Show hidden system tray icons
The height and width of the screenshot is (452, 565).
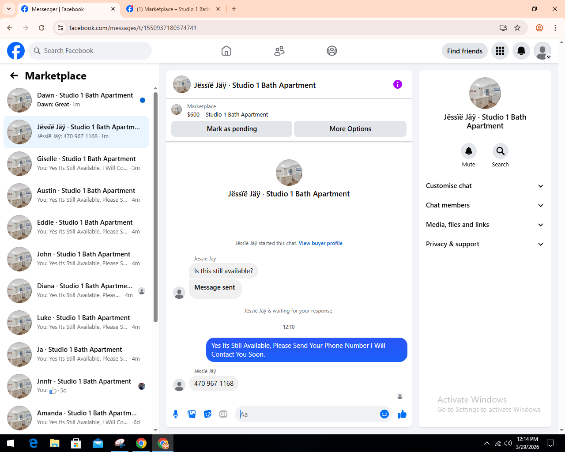click(487, 443)
